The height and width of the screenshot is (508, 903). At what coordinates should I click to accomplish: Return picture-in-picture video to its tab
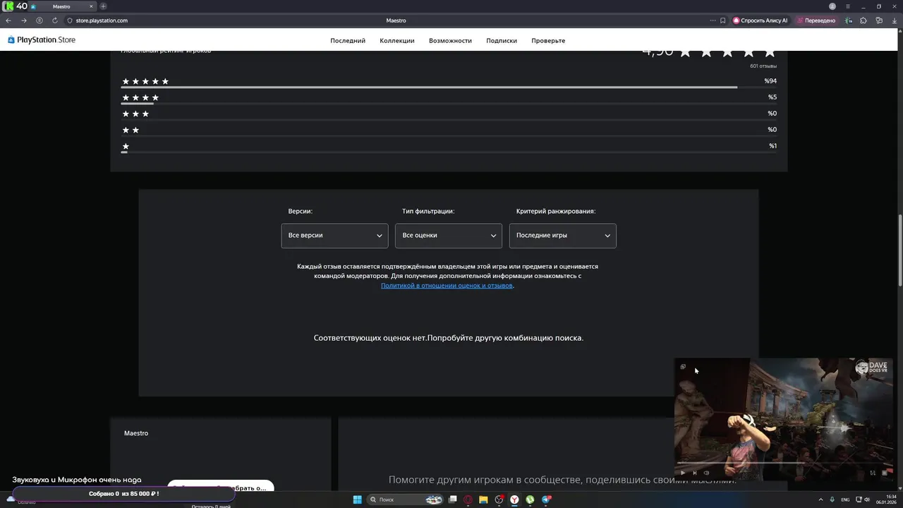coord(683,367)
